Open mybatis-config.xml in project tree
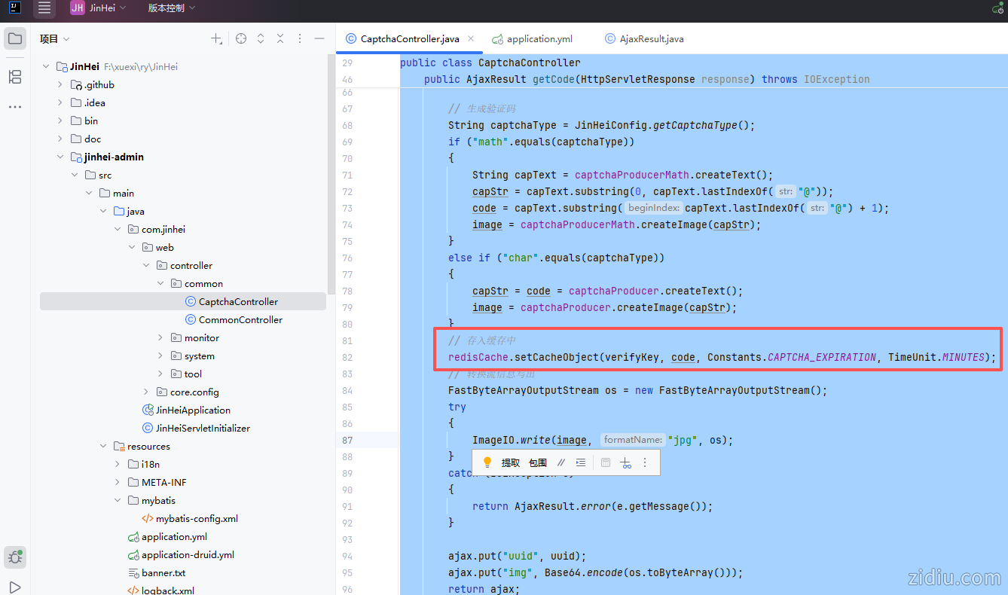This screenshot has height=595, width=1008. 197,519
